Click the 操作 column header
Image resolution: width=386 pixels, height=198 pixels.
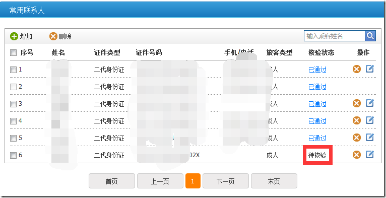[x=363, y=52]
